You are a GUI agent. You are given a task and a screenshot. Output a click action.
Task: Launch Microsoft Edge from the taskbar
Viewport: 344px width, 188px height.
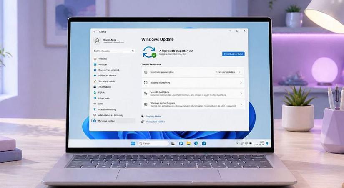[x=196, y=144]
